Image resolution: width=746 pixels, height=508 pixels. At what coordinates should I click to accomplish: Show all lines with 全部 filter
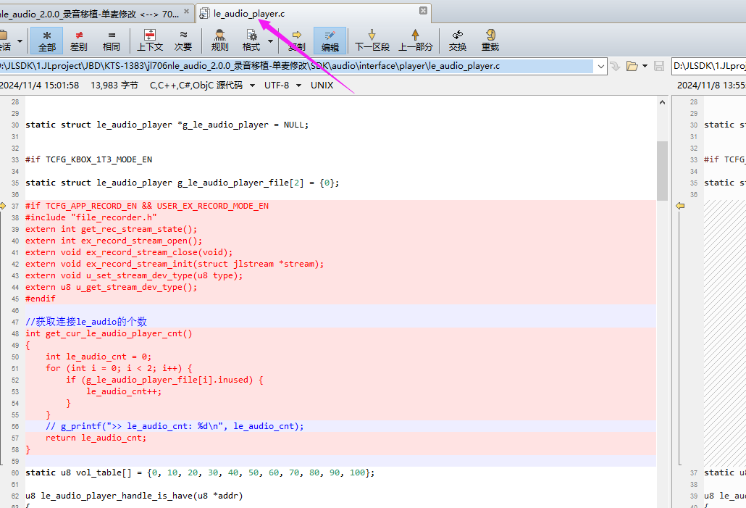click(x=46, y=41)
